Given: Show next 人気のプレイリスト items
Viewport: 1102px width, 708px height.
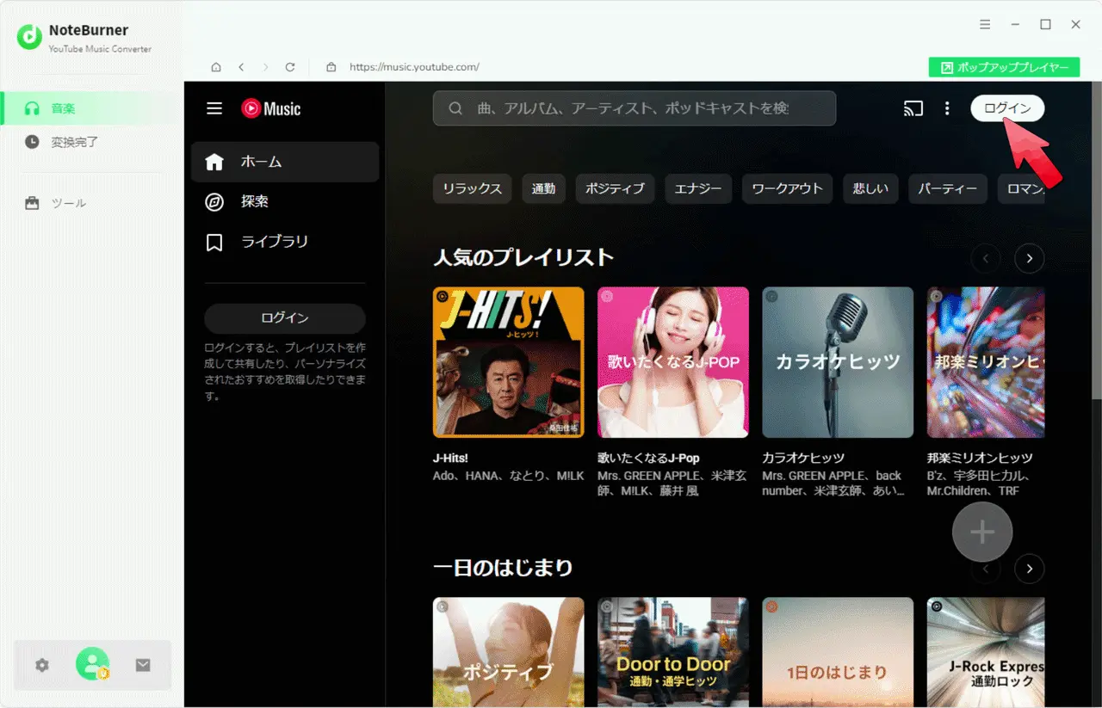Looking at the screenshot, I should point(1030,258).
